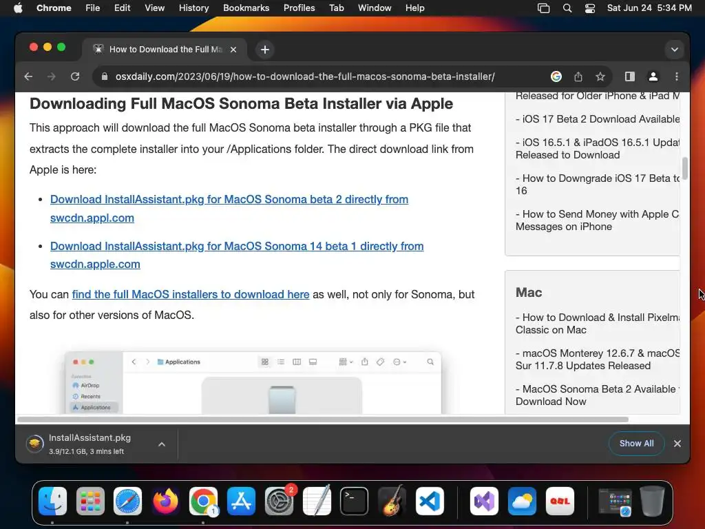Open Safari from the Dock
The width and height of the screenshot is (705, 529).
tap(127, 501)
